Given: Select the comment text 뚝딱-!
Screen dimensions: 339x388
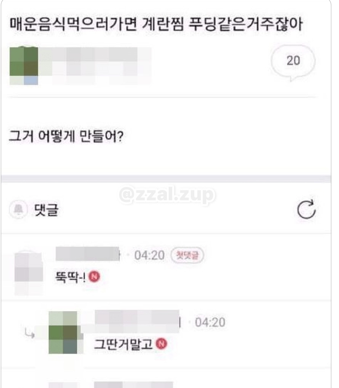Looking at the screenshot, I should pyautogui.click(x=71, y=277).
